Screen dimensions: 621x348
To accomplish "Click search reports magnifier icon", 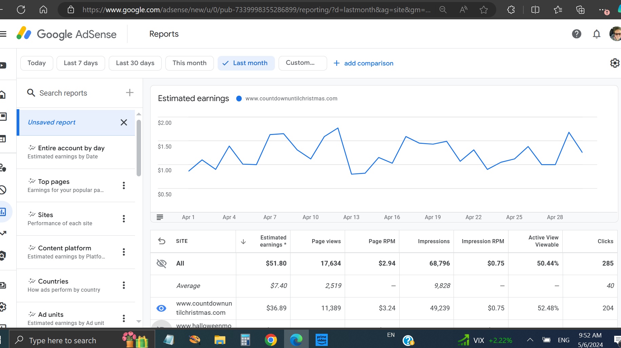I will pyautogui.click(x=31, y=93).
